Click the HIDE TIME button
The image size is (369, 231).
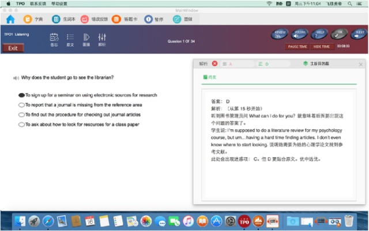click(322, 47)
